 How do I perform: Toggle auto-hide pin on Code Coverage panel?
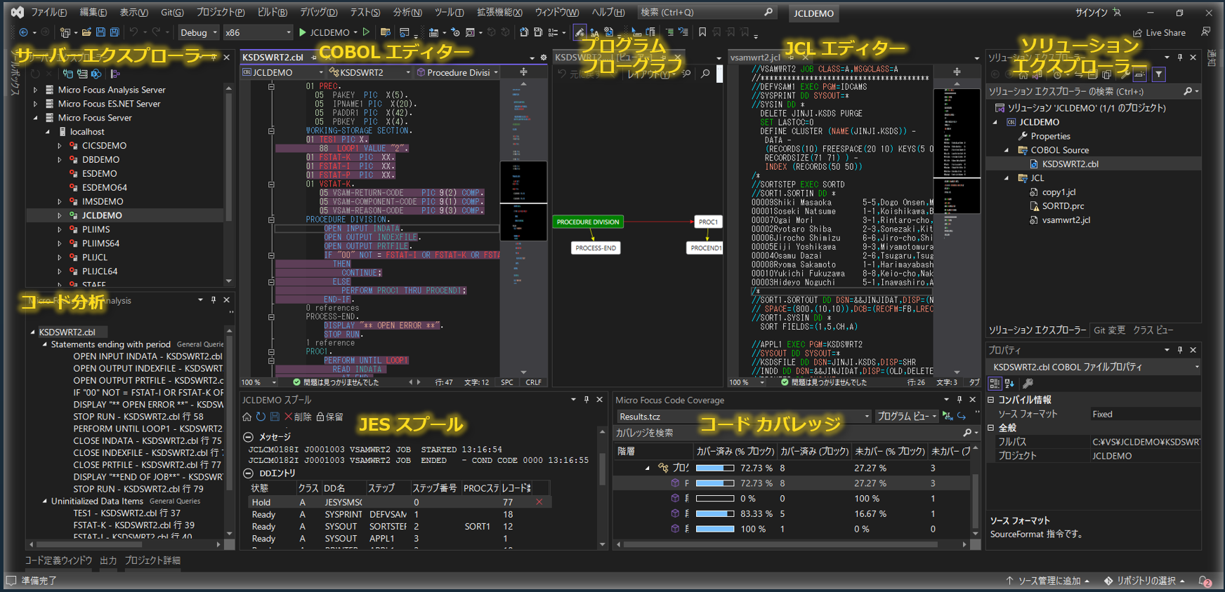coord(959,399)
